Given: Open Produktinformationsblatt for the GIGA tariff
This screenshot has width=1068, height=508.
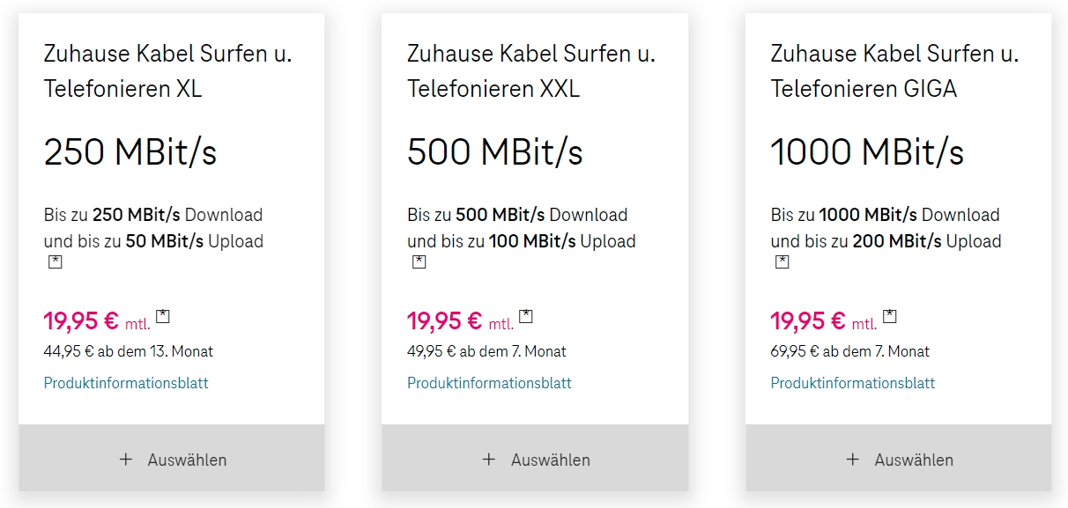Looking at the screenshot, I should point(853,383).
